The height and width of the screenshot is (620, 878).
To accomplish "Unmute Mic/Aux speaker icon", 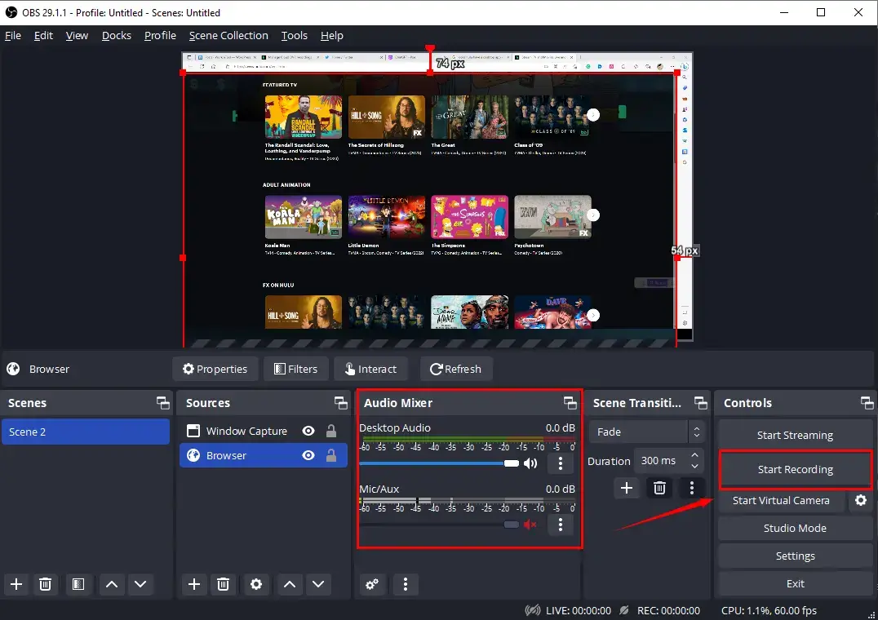I will pyautogui.click(x=530, y=525).
